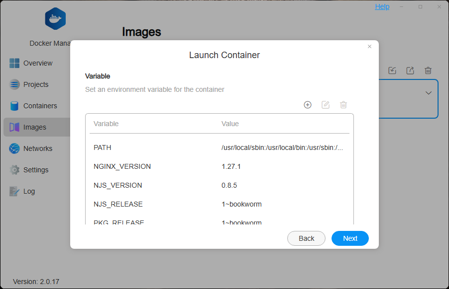Edit the selected environment variable
The height and width of the screenshot is (289, 449).
pyautogui.click(x=326, y=105)
